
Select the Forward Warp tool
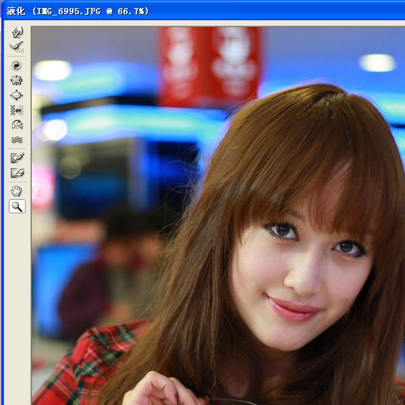pyautogui.click(x=17, y=32)
